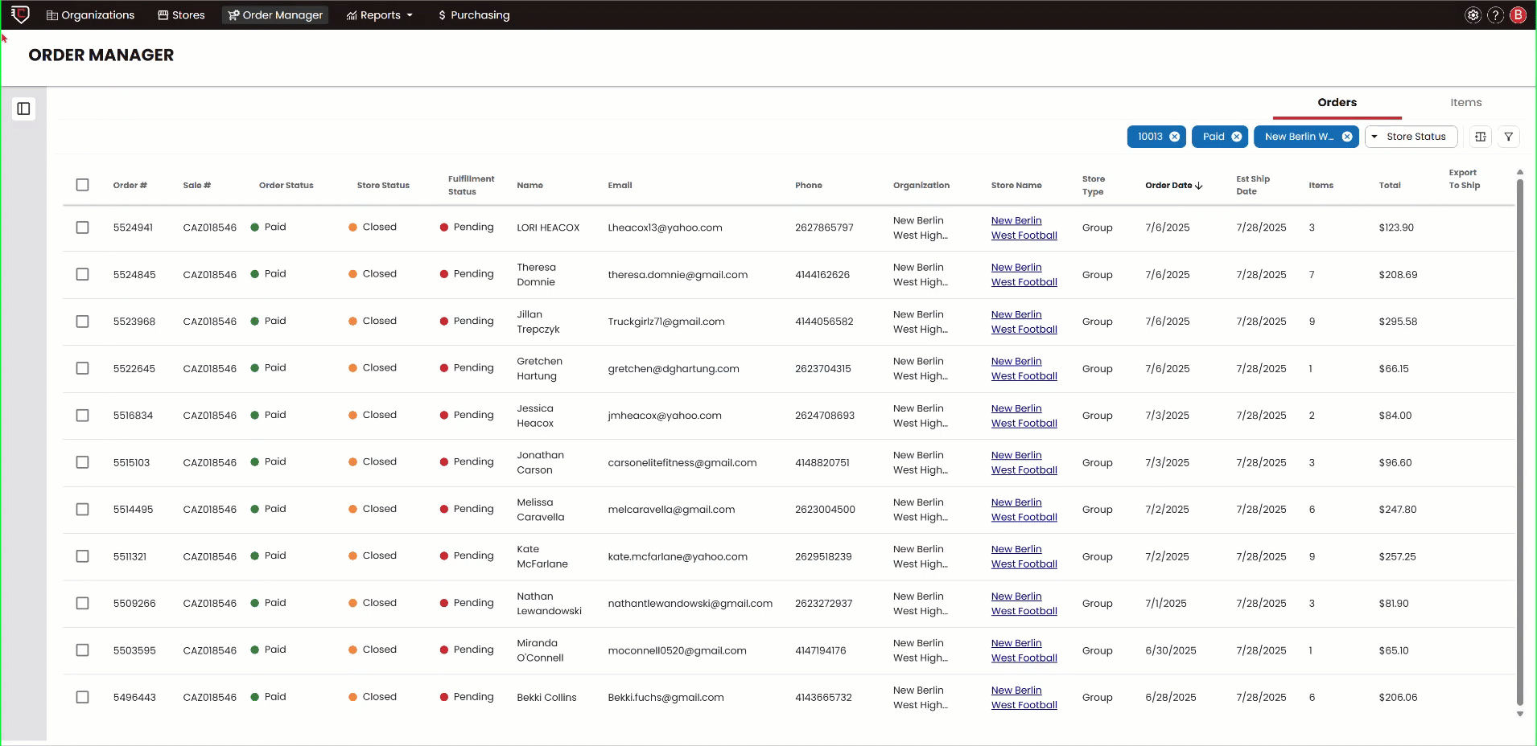Open the column layout settings icon
Viewport: 1537px width, 746px height.
click(1481, 137)
